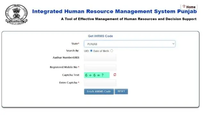Click the captcha image '6 + 6 = ?'
The image size is (205, 115).
pos(97,75)
